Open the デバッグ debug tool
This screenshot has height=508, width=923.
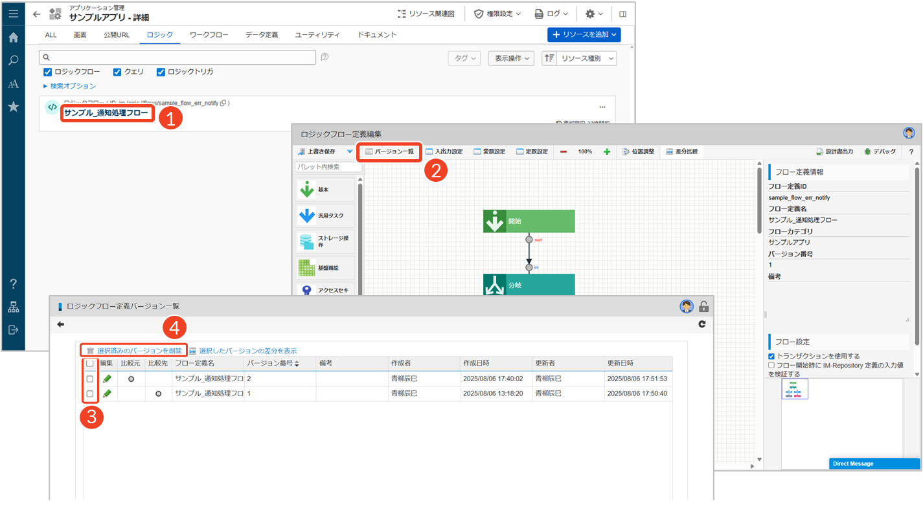pos(880,151)
